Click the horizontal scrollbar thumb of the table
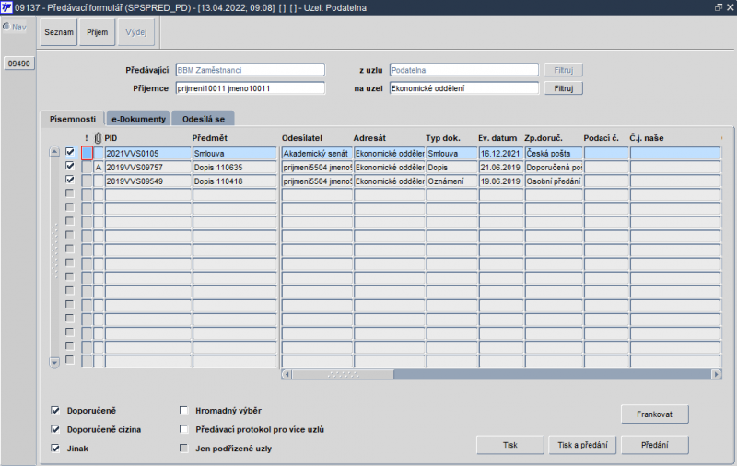The height and width of the screenshot is (466, 737). [343, 375]
